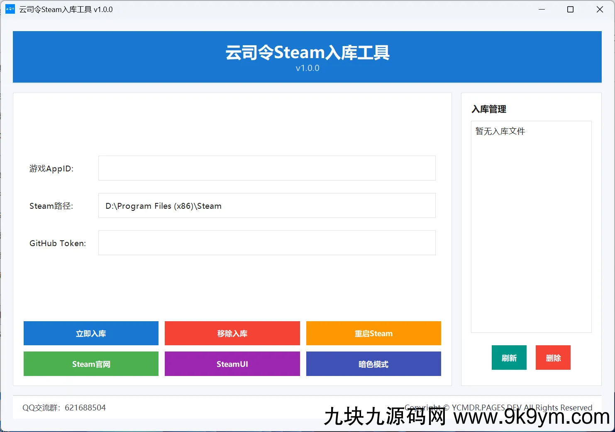Close the 云司令Steam入库工具 window

(600, 9)
